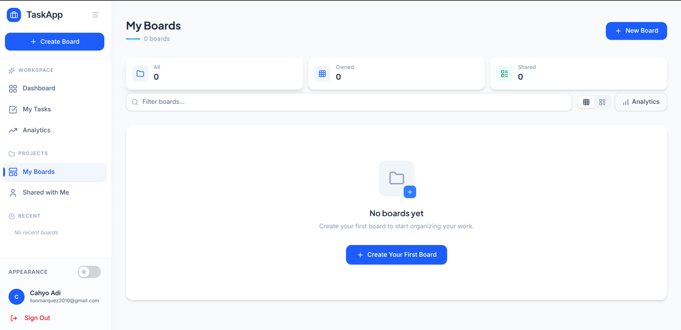Select the Owned boards stat card
Viewport: 681px width, 330px height.
pos(396,74)
